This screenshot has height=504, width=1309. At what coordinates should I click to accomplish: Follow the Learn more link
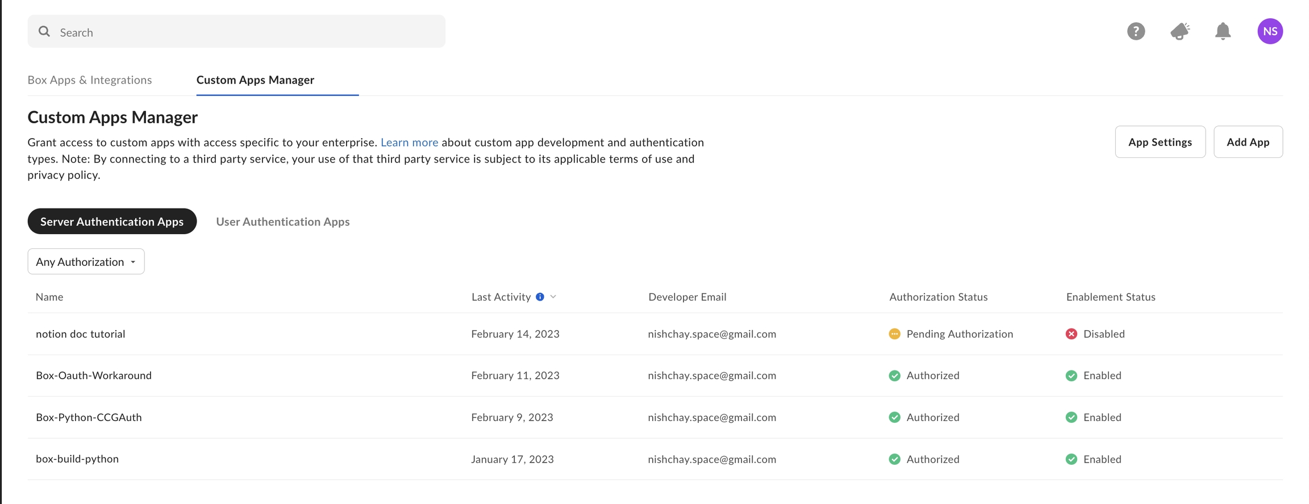409,142
